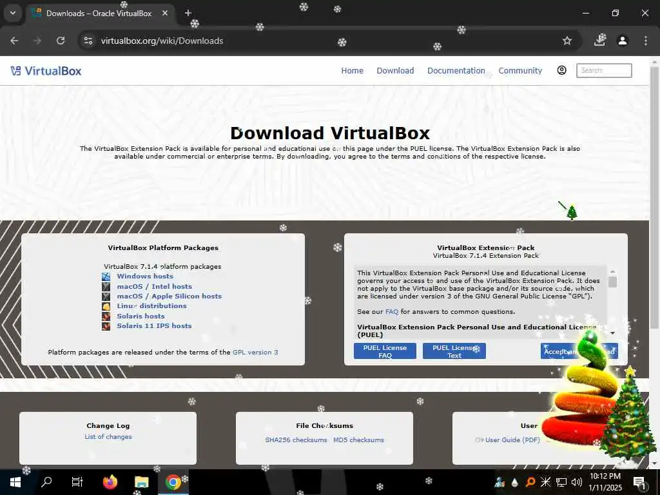660x495 pixels.
Task: Open the Windows hosts download link
Action: point(145,277)
